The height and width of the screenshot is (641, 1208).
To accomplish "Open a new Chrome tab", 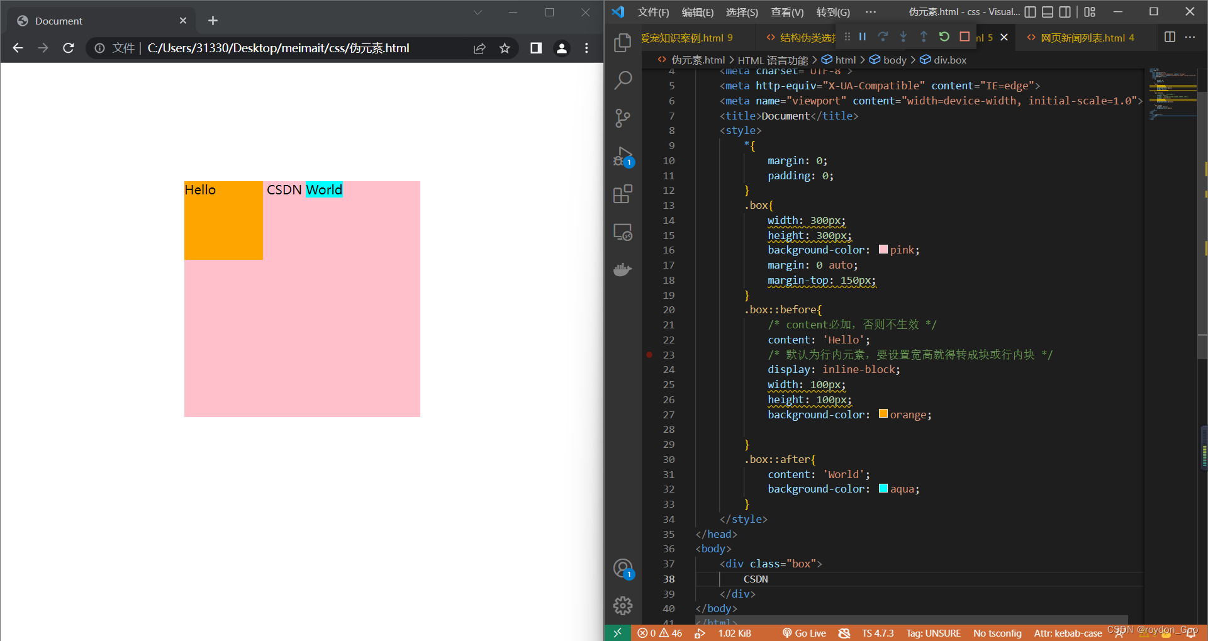I will pyautogui.click(x=213, y=21).
